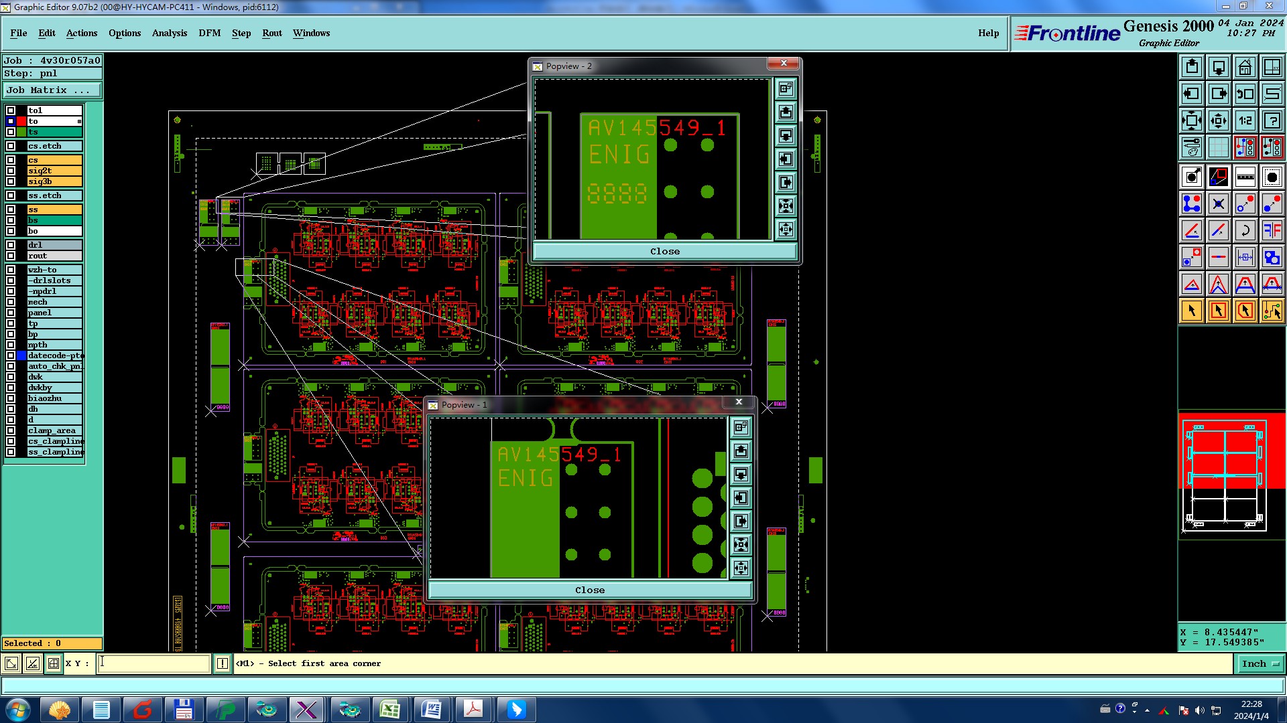Click the plain arrow select pointer icon
The height and width of the screenshot is (723, 1287).
point(1192,311)
